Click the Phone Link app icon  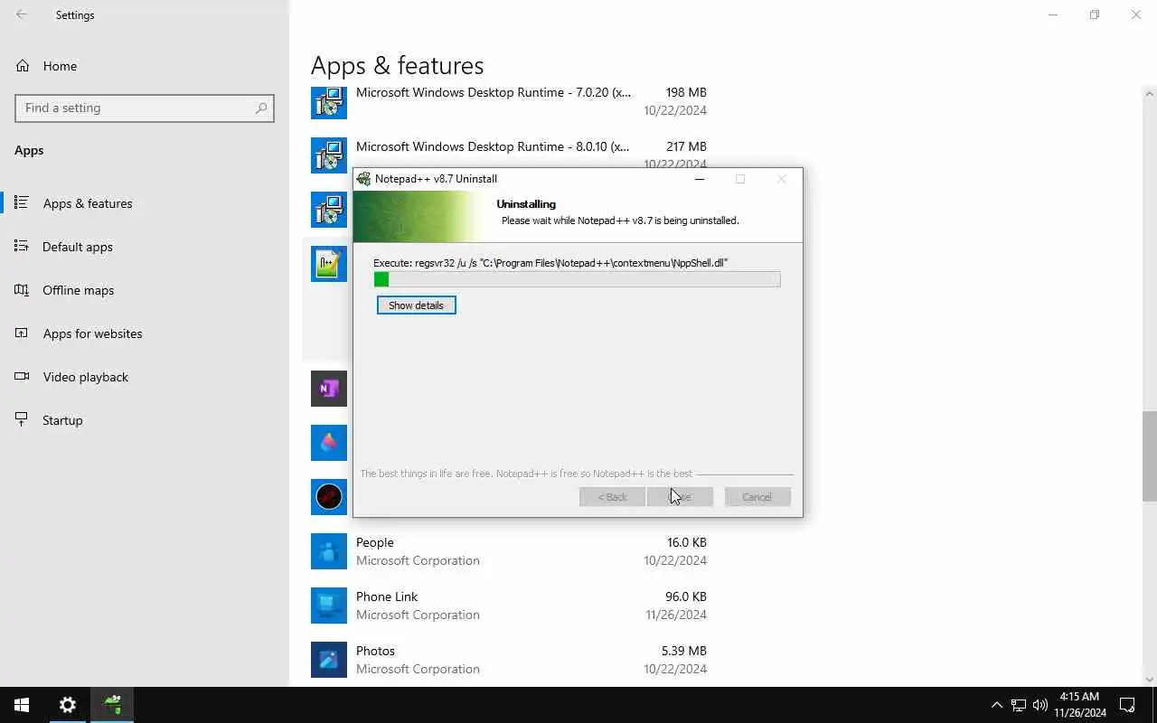(329, 606)
